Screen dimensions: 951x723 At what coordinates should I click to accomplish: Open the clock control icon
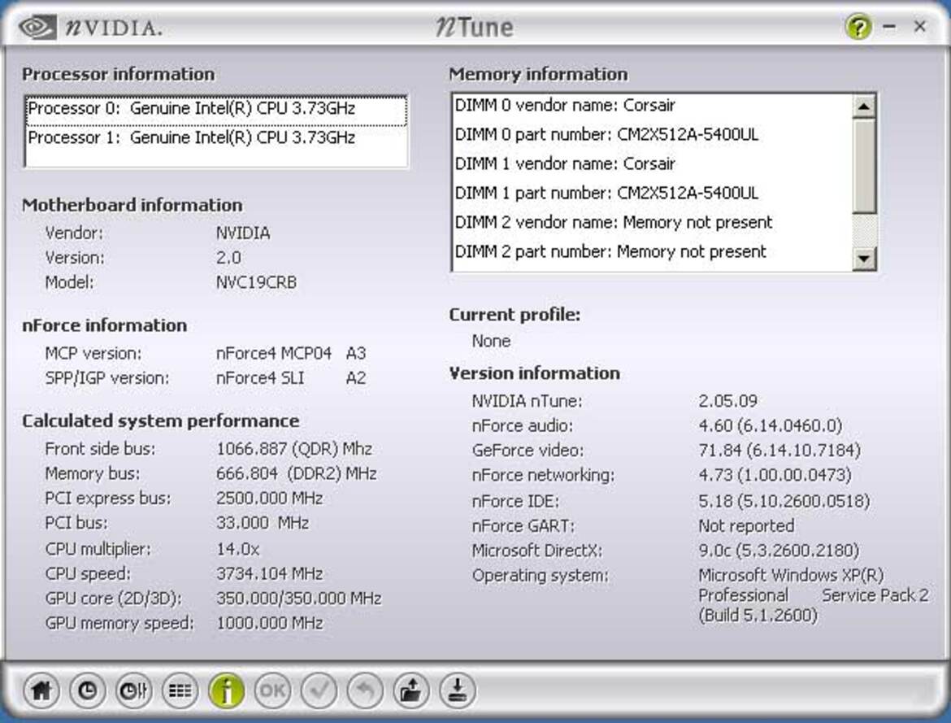click(87, 690)
